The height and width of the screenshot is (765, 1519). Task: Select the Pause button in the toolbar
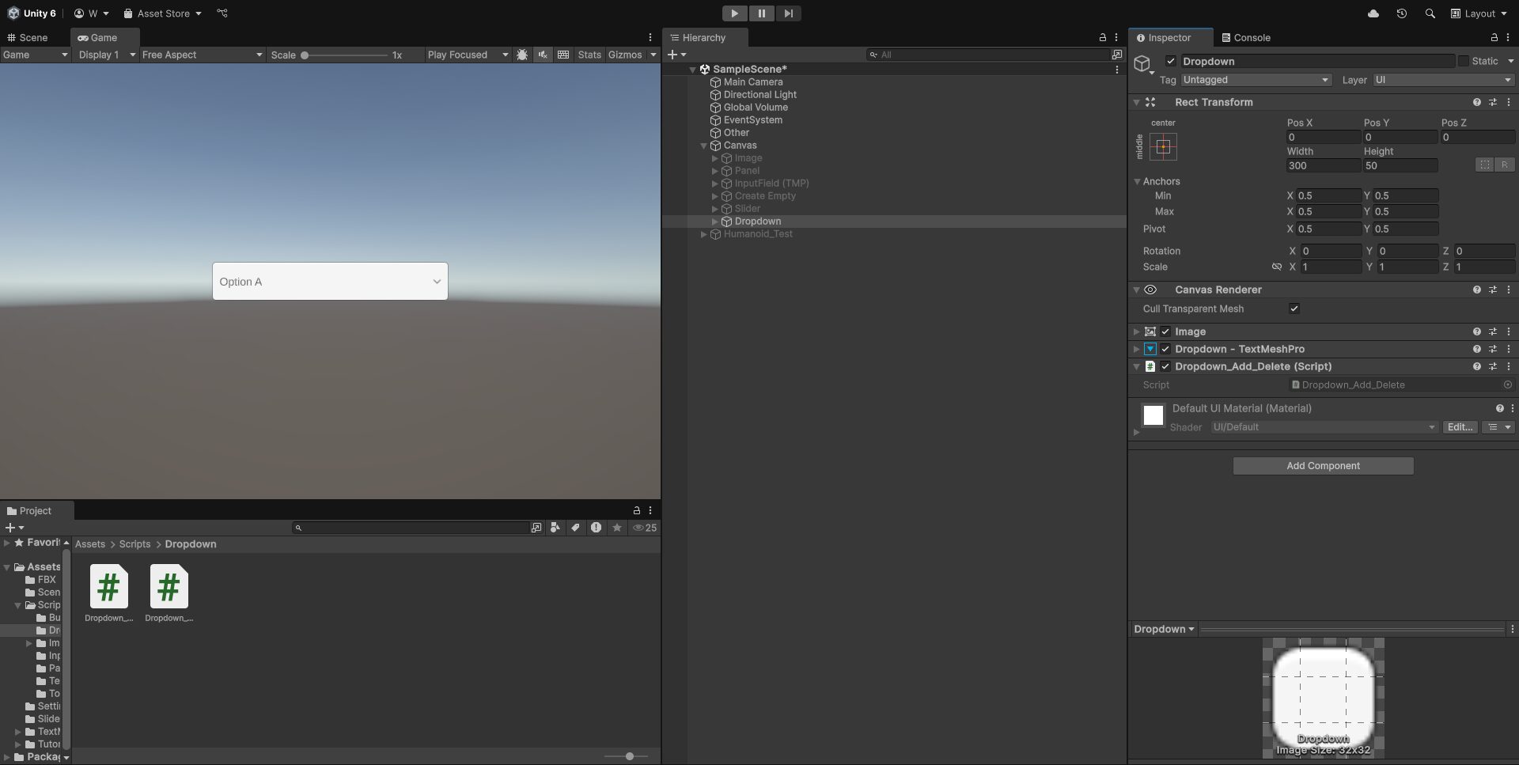tap(760, 13)
